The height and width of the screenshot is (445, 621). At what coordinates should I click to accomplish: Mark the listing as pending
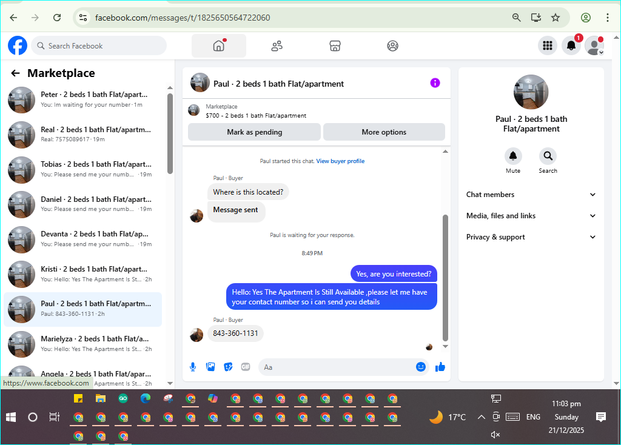click(254, 132)
